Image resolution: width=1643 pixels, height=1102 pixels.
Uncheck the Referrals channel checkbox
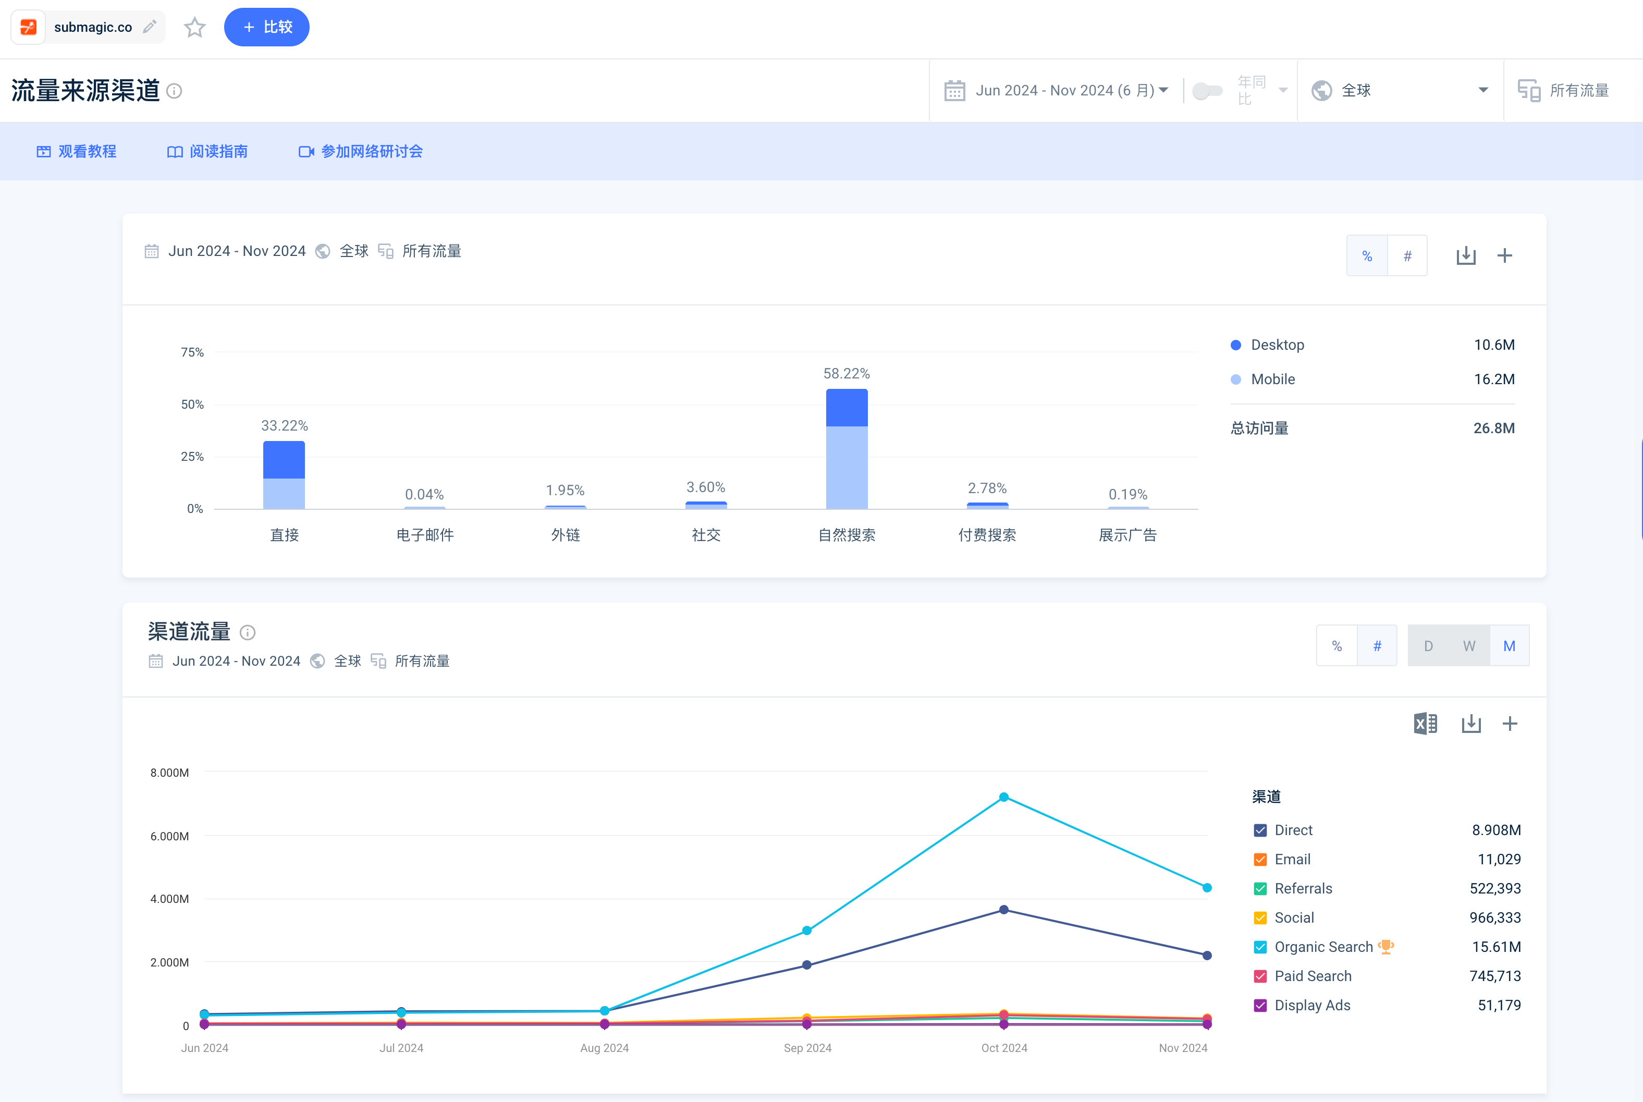click(1260, 889)
